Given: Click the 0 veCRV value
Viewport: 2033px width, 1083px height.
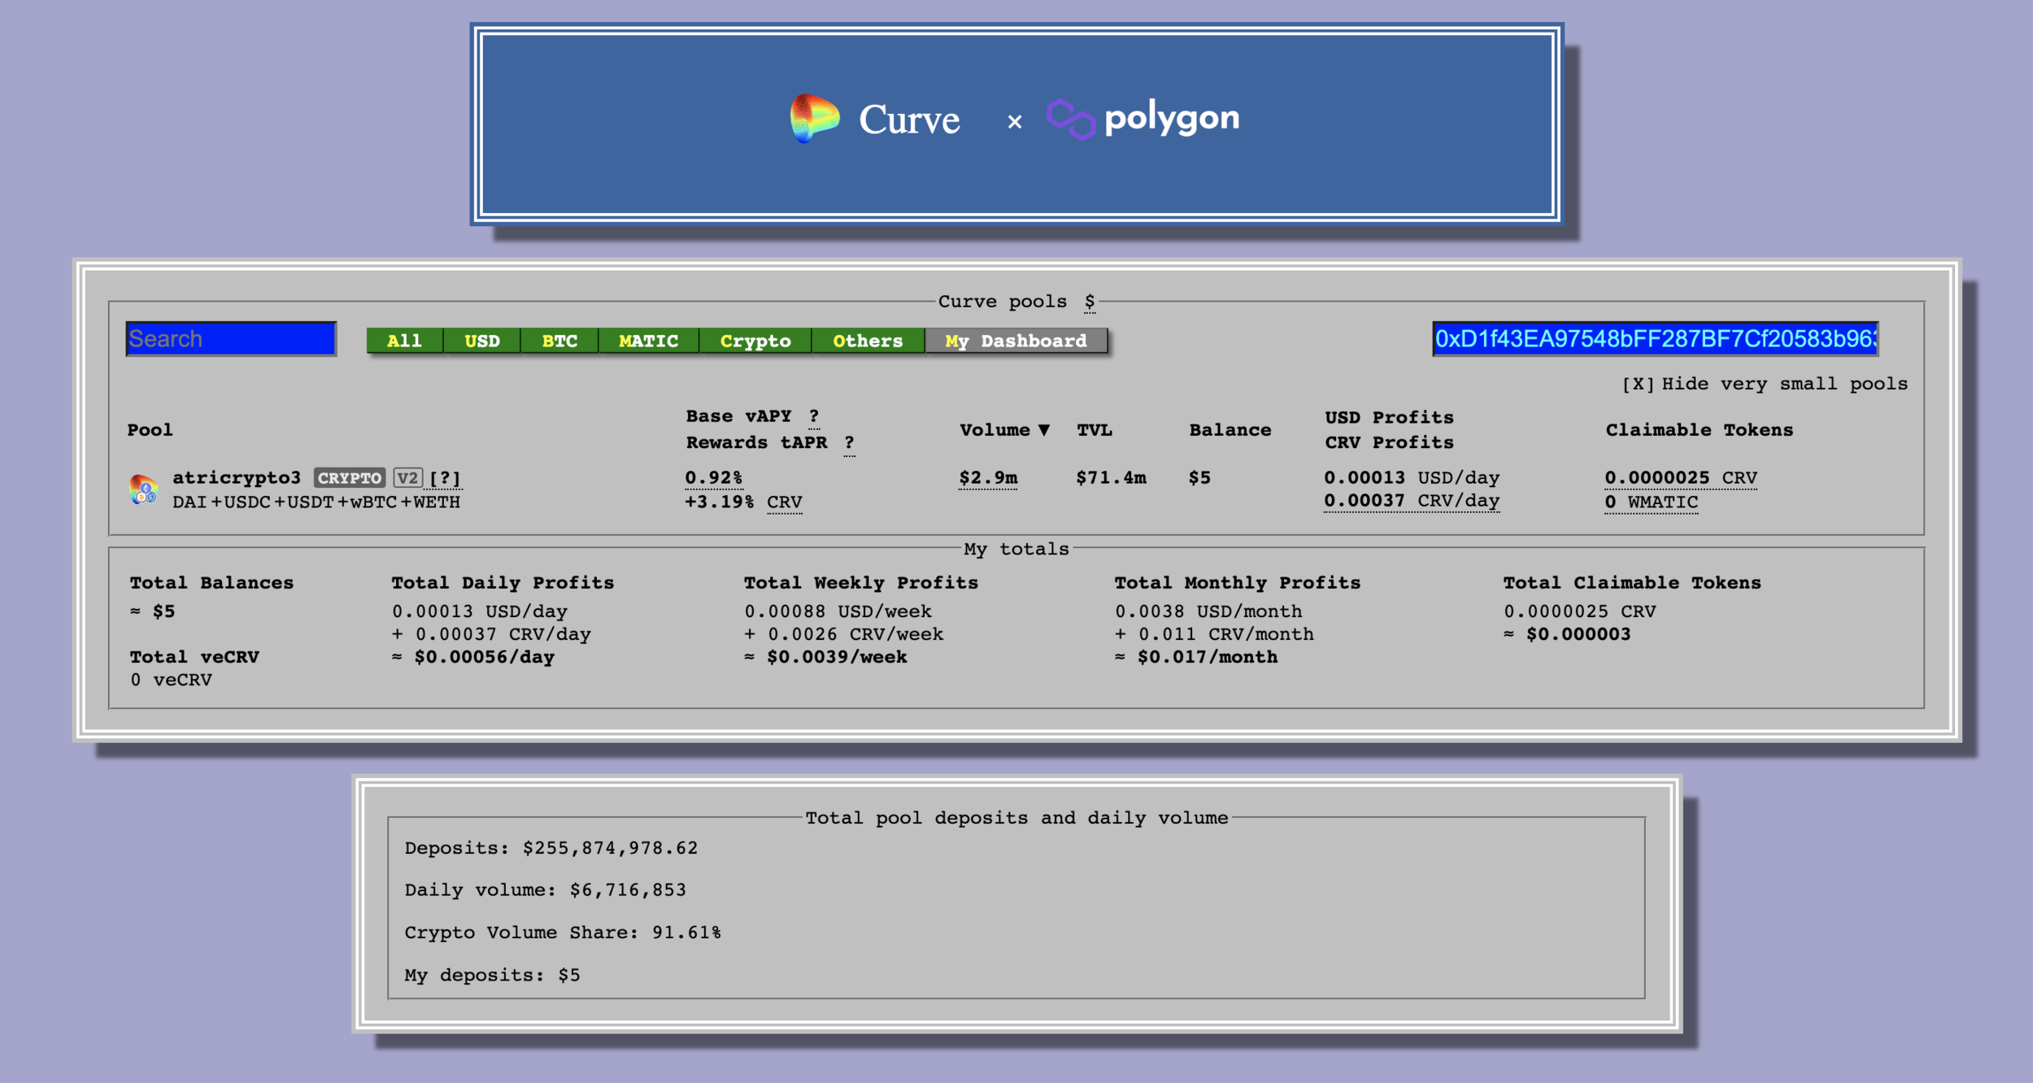Looking at the screenshot, I should tap(172, 680).
